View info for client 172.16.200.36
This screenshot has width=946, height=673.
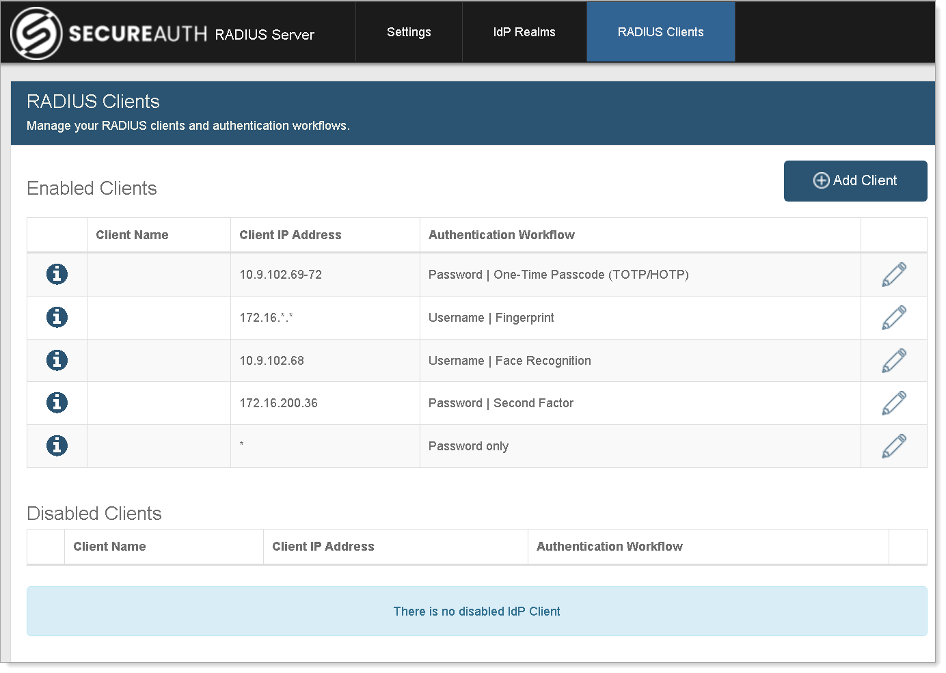(57, 402)
